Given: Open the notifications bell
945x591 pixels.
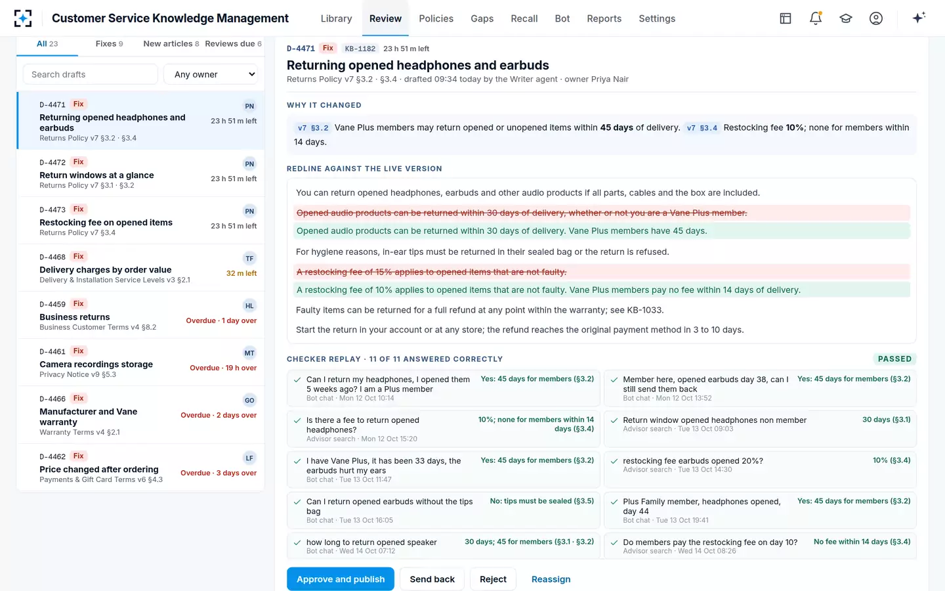Looking at the screenshot, I should 816,18.
